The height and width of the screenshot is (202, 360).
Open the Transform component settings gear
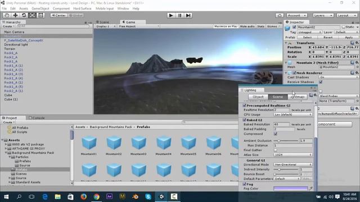click(x=357, y=43)
